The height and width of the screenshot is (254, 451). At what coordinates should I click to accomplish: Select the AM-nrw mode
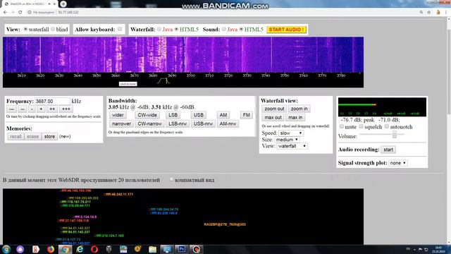click(228, 124)
